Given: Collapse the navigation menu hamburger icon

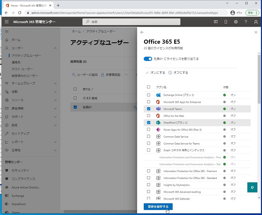Looking at the screenshot, I should [7, 31].
